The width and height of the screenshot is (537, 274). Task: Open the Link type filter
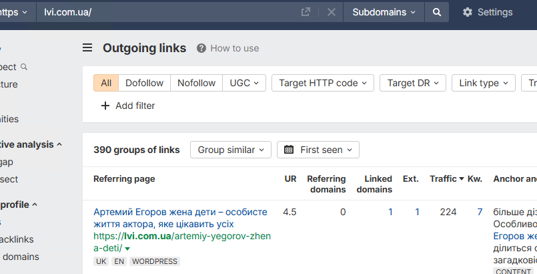[484, 83]
